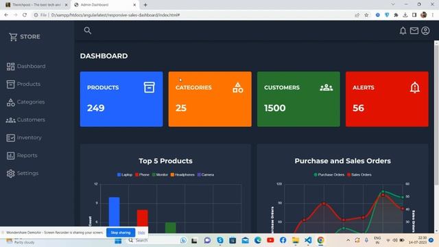Click the Dashboard grid icon in sidebar
Viewport: 439px width, 247px height.
11,67
